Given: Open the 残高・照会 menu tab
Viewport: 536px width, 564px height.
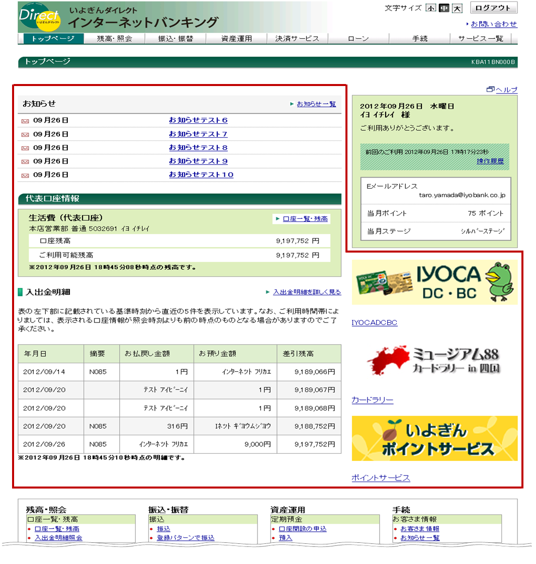Looking at the screenshot, I should click(115, 38).
